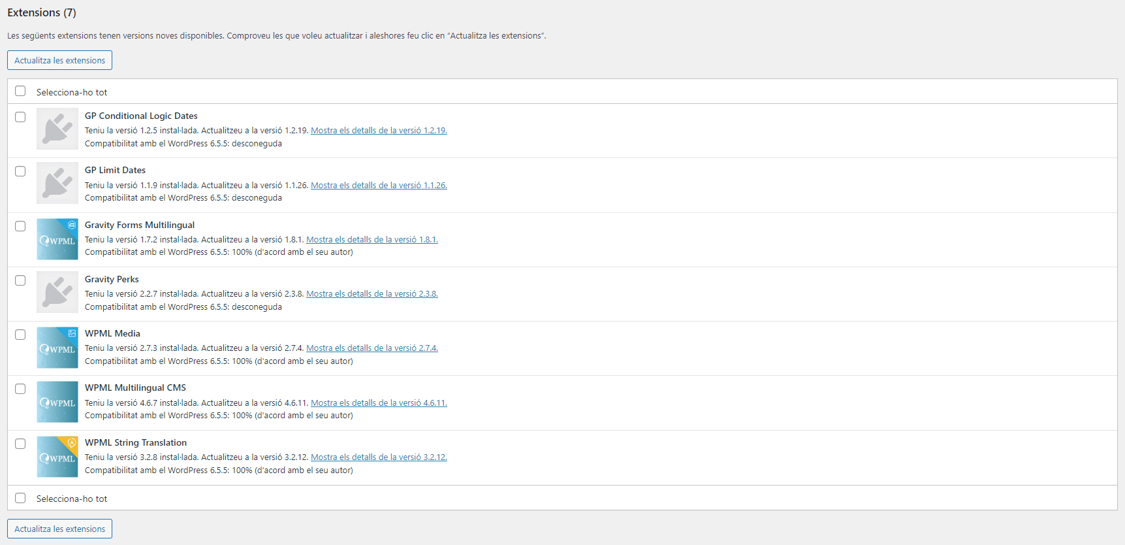Viewport: 1125px width, 545px height.
Task: Mark the WPML Multilingual CMS checkbox
Action: coord(20,389)
